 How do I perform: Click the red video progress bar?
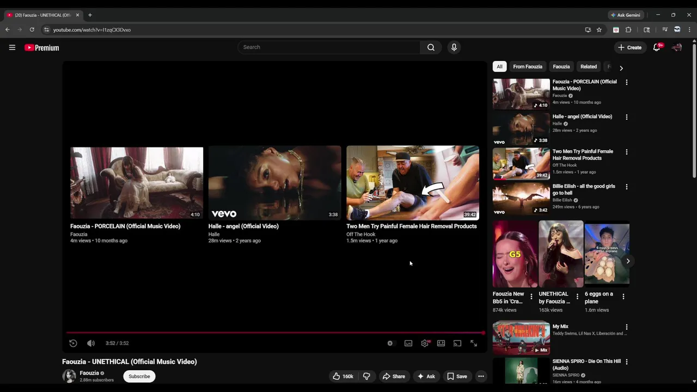tap(275, 332)
